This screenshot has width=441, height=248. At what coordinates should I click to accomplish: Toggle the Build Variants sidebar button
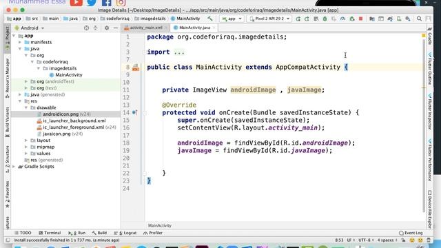pyautogui.click(x=8, y=122)
